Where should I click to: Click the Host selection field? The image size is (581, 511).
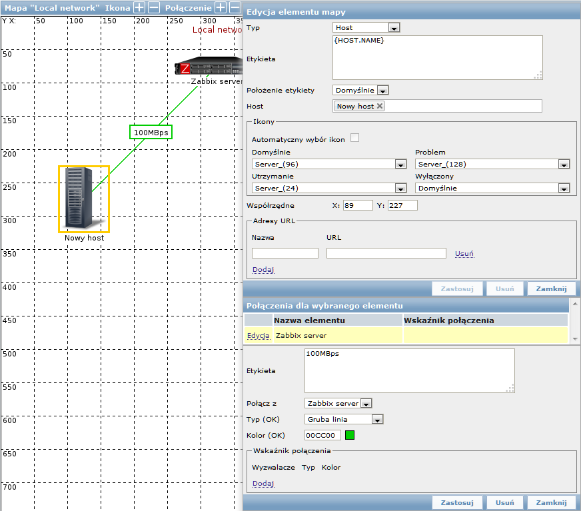(437, 106)
